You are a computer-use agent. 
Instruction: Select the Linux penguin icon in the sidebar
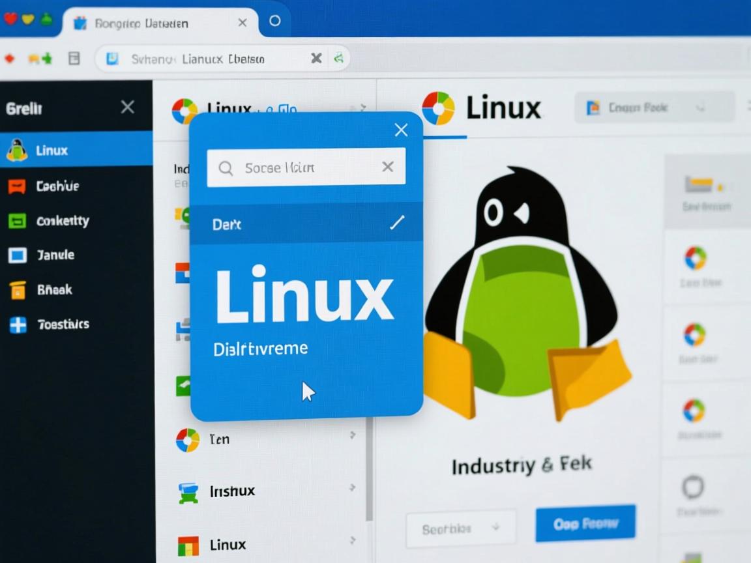[x=18, y=151]
